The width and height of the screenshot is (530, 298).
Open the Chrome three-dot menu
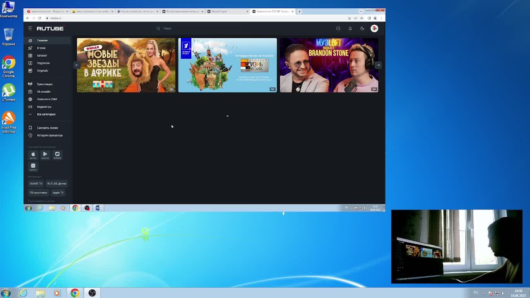(x=381, y=18)
